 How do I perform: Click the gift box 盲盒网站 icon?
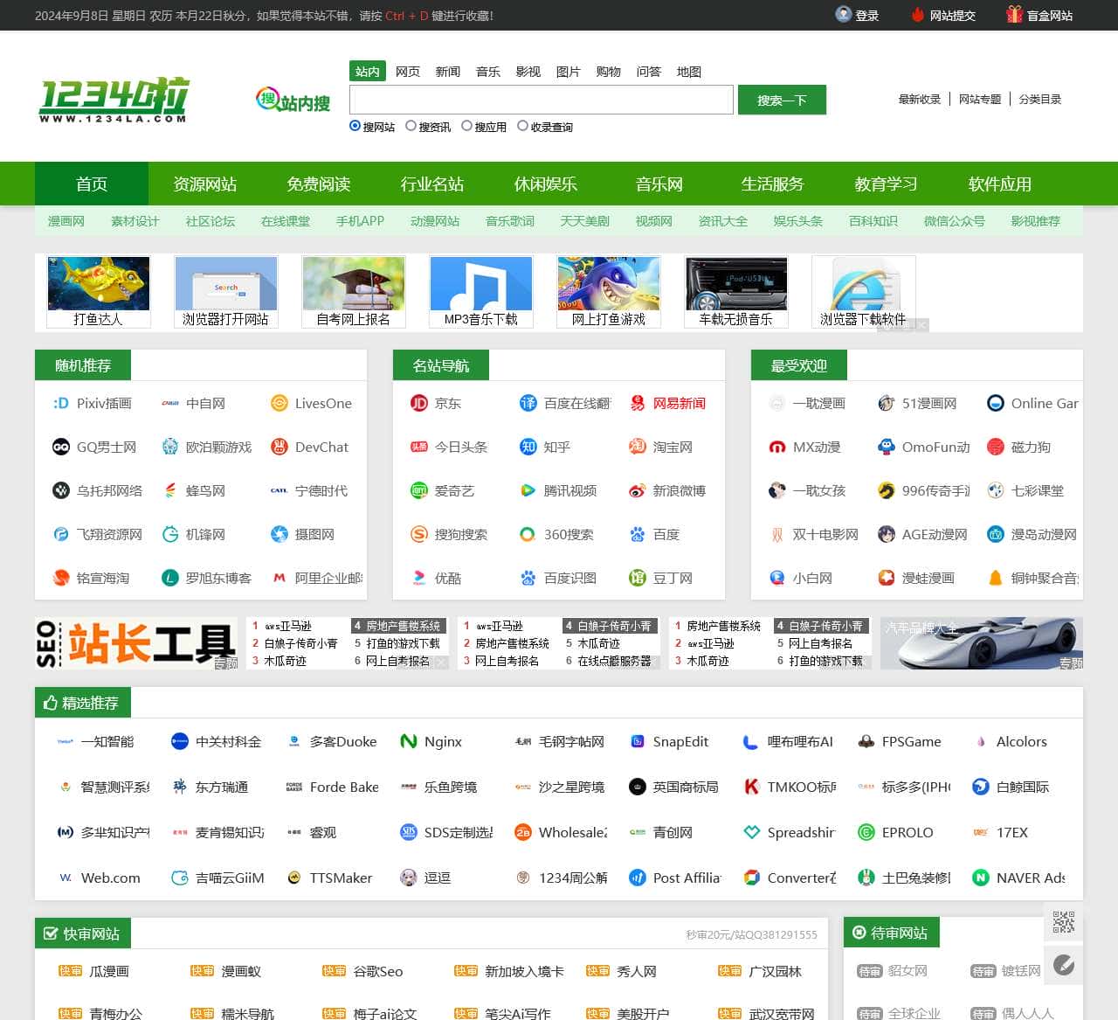[1014, 15]
